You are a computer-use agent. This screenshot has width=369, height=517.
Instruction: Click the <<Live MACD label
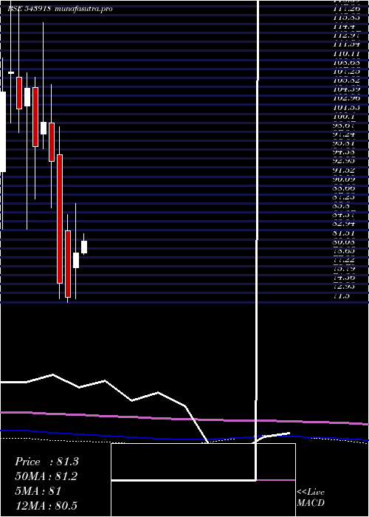pos(311,498)
